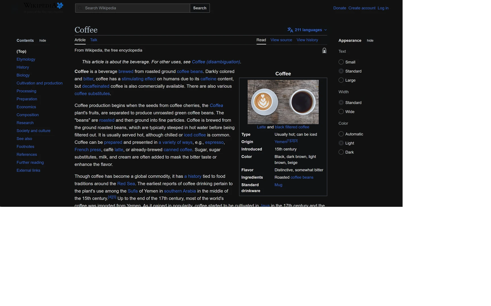
Task: Open the stimulating effect link
Action: pyautogui.click(x=139, y=79)
